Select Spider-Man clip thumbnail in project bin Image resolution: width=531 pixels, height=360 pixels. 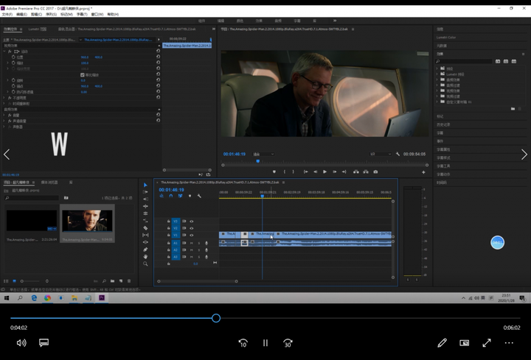tap(87, 221)
